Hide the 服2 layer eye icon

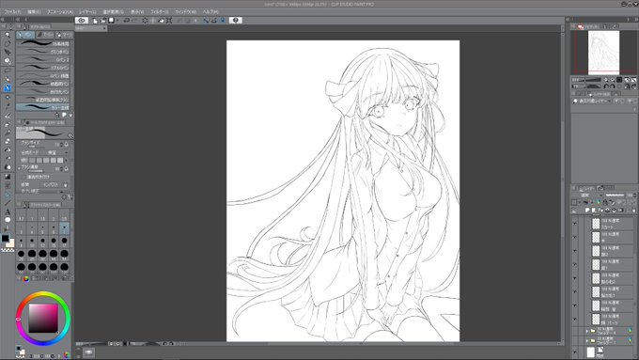[574, 251]
